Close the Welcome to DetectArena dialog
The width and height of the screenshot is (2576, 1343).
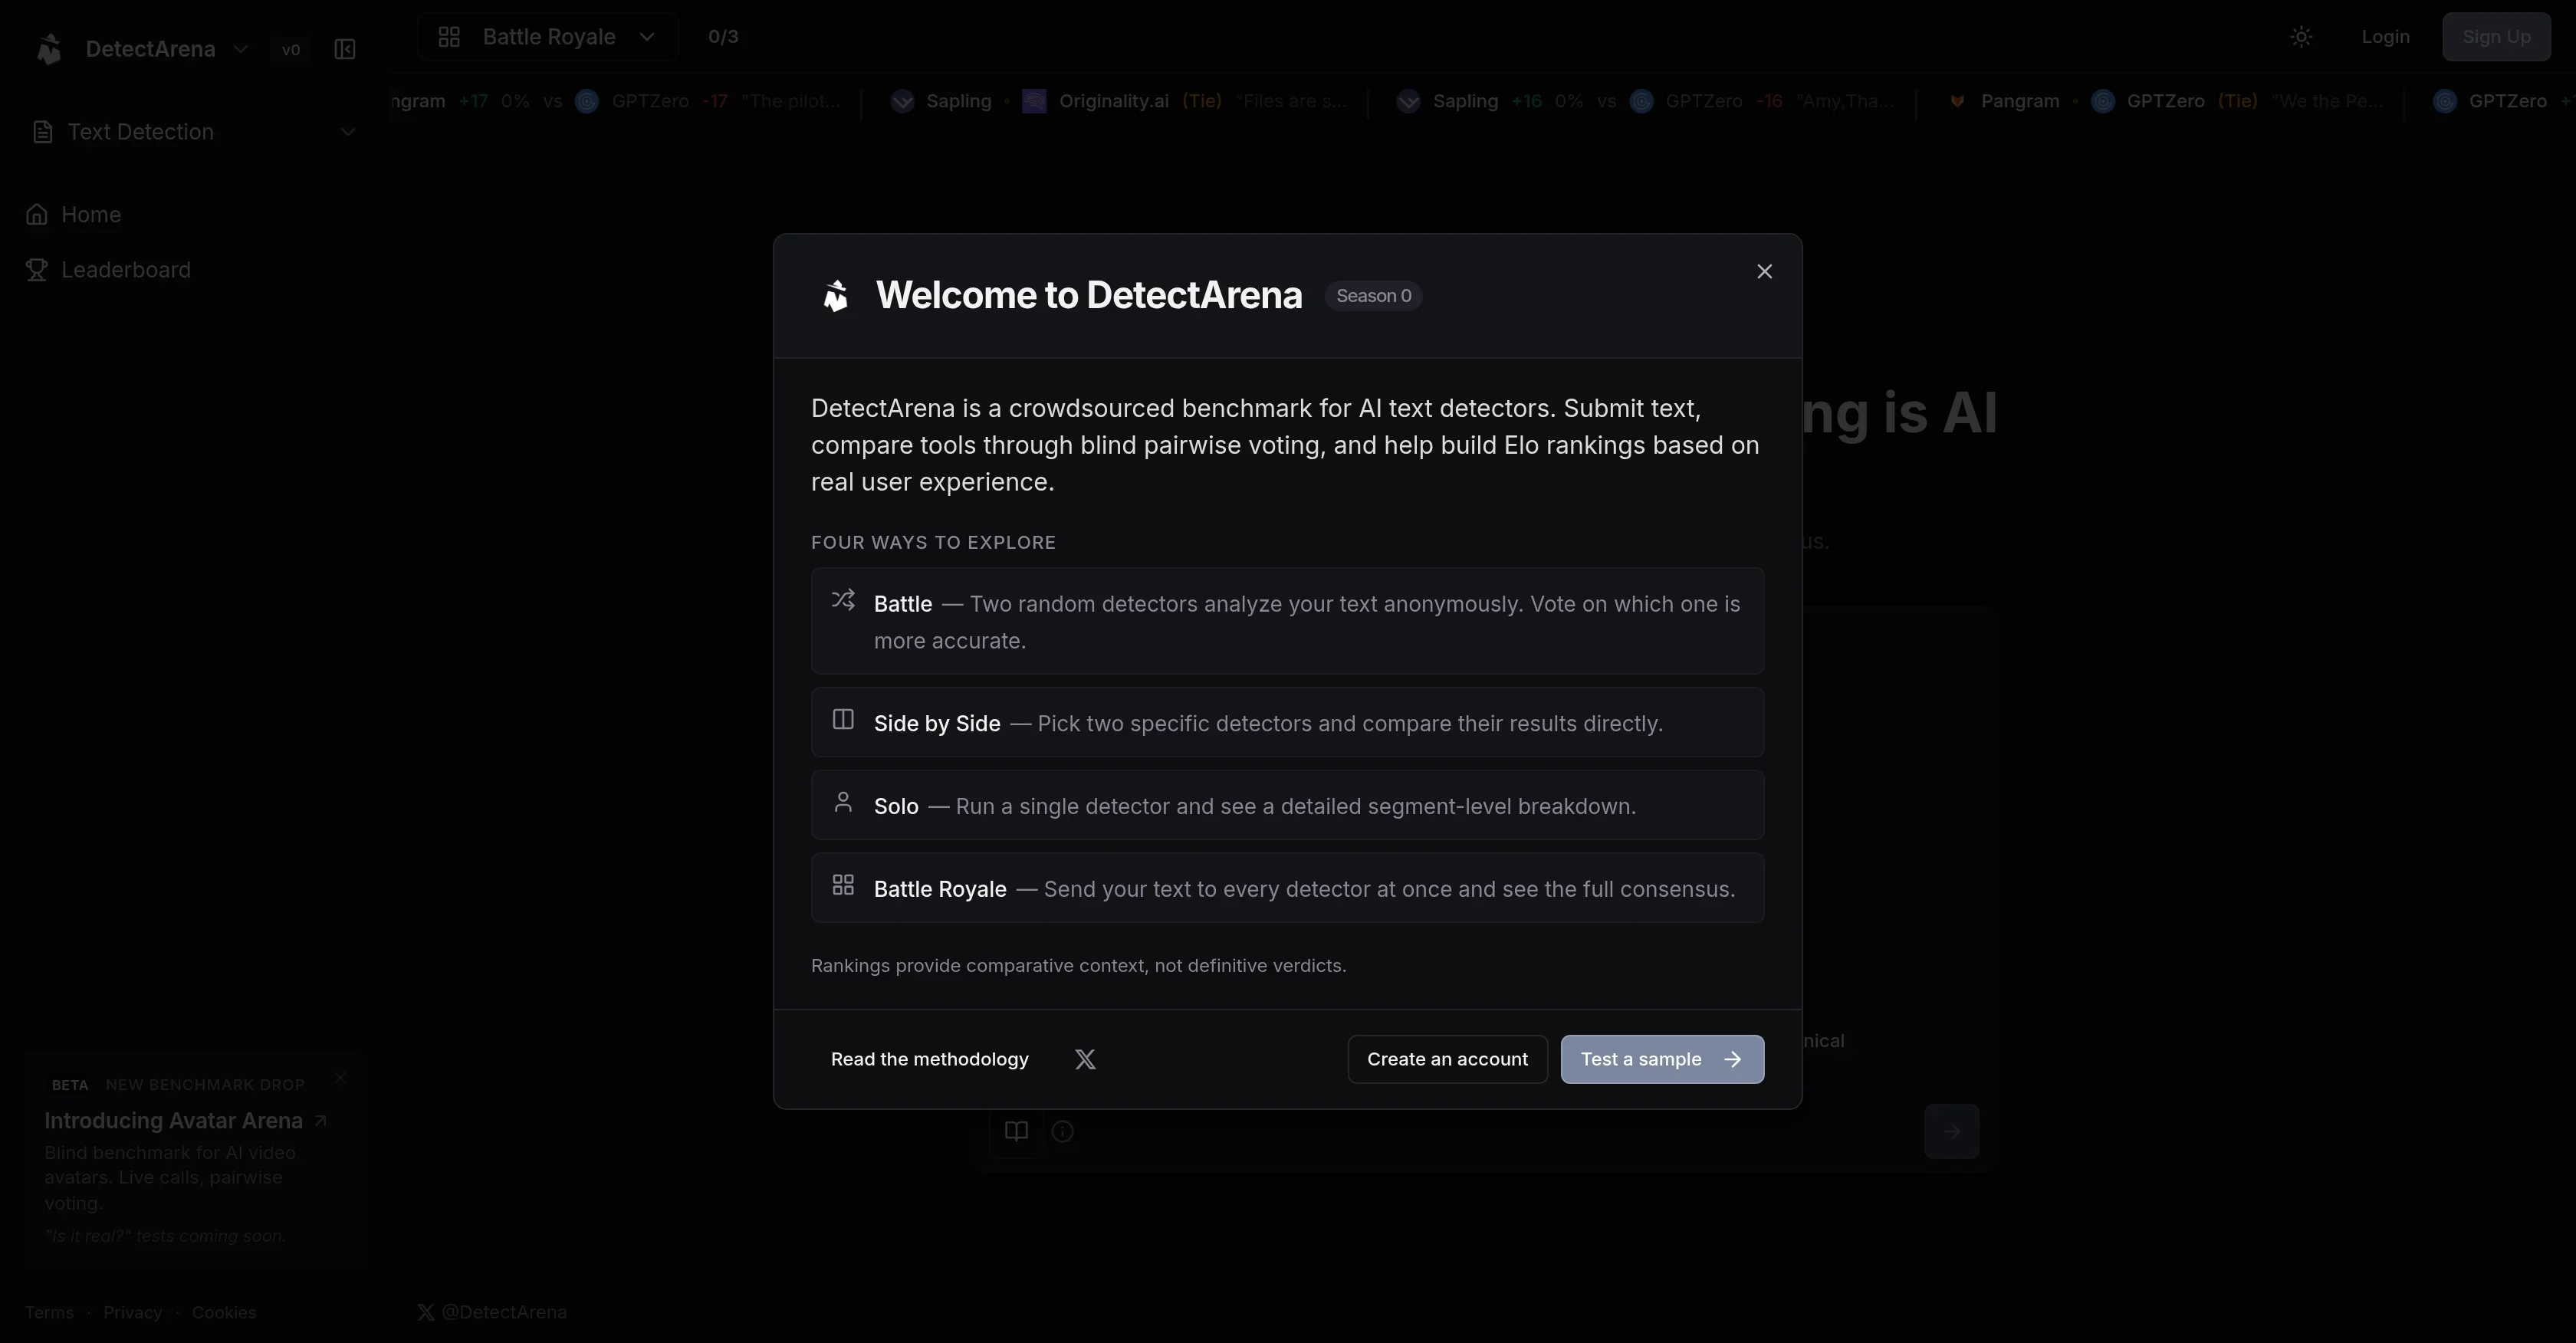tap(1764, 272)
